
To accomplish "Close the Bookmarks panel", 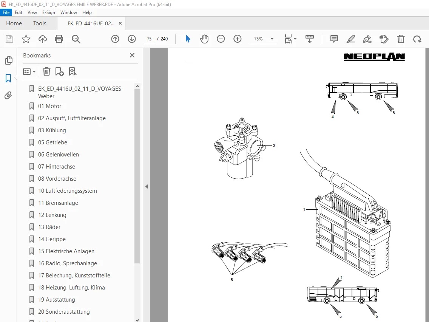I will (x=132, y=55).
